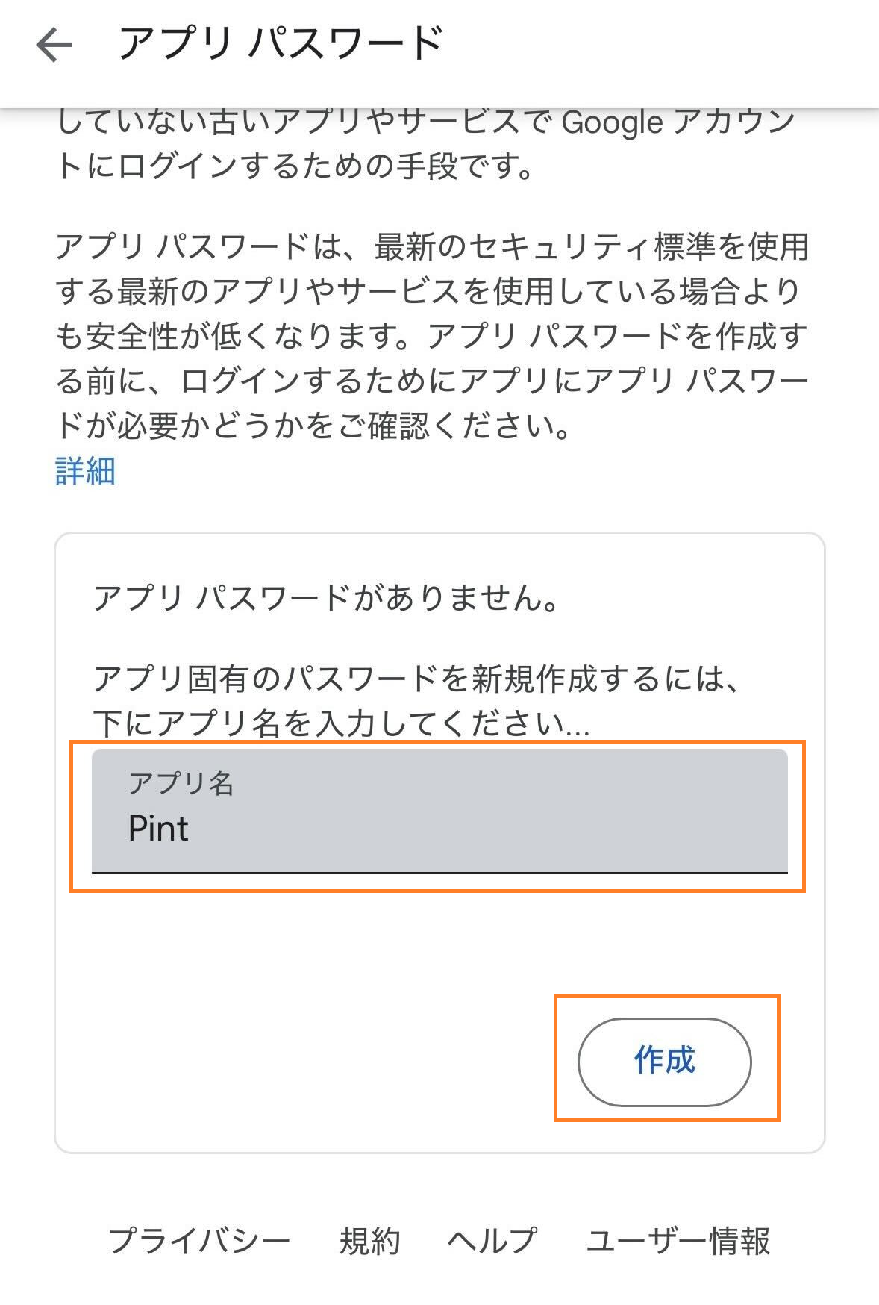Screen dimensions: 879x1305
Task: Click the text 'Pint' in the field
Action: pos(158,829)
